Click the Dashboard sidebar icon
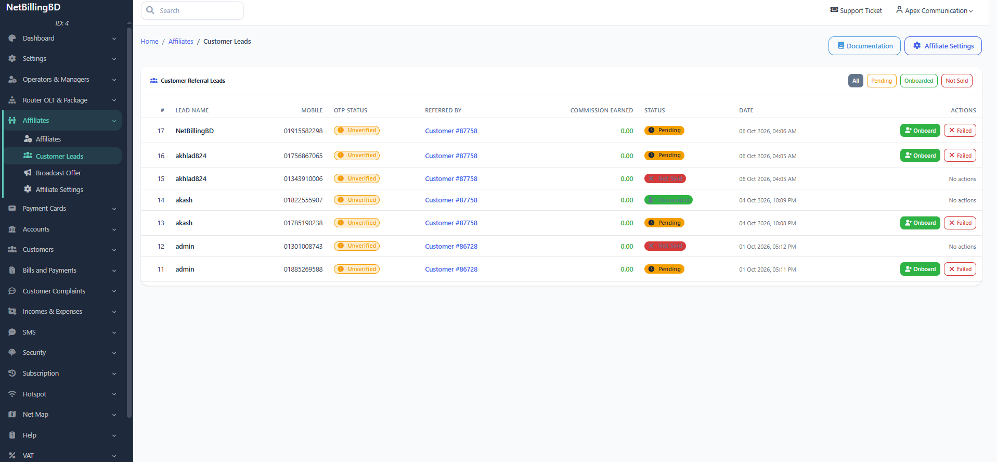997x462 pixels. click(x=12, y=38)
